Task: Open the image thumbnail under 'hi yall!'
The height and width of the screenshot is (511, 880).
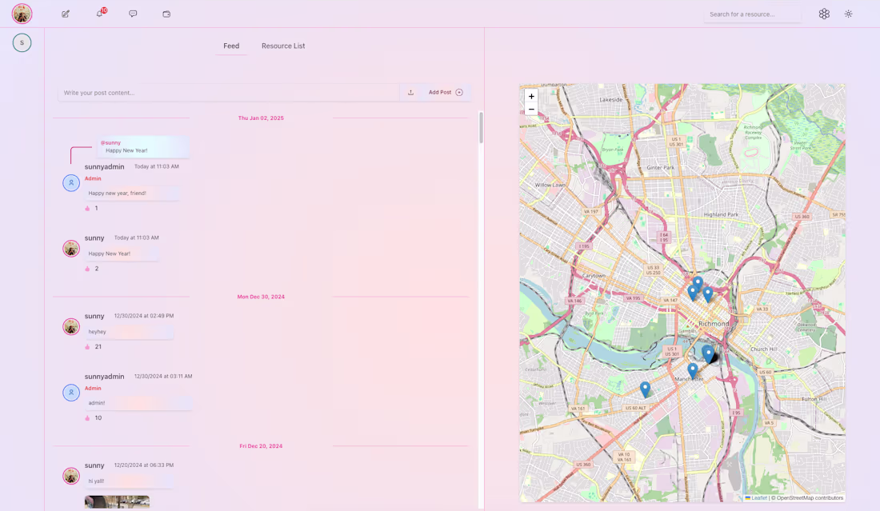Action: tap(118, 501)
